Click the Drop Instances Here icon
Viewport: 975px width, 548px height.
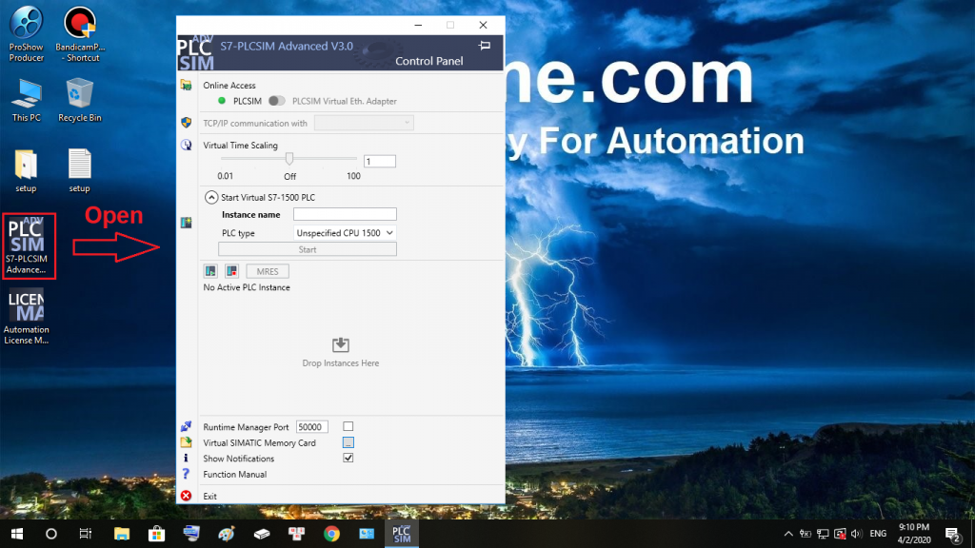click(340, 344)
